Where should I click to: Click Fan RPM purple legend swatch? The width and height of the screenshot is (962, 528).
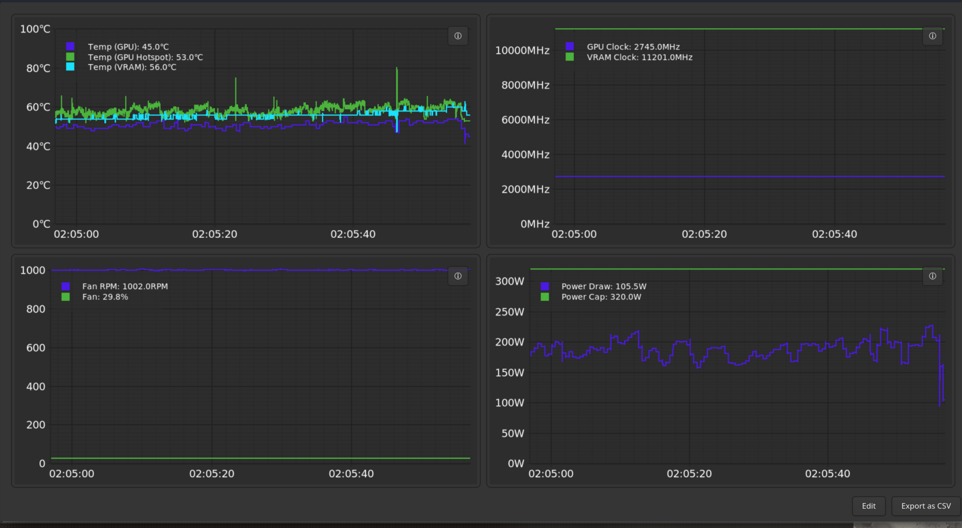pos(66,286)
